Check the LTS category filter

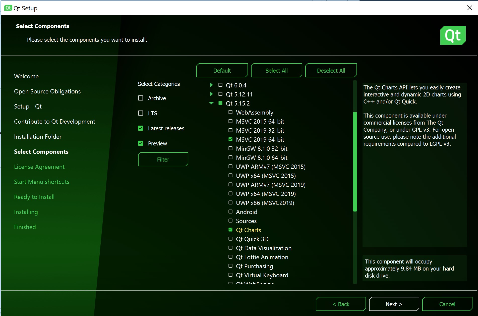point(141,113)
